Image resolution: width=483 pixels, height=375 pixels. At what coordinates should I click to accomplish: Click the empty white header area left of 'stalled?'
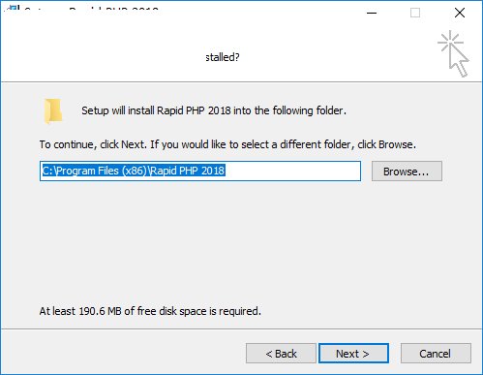104,55
